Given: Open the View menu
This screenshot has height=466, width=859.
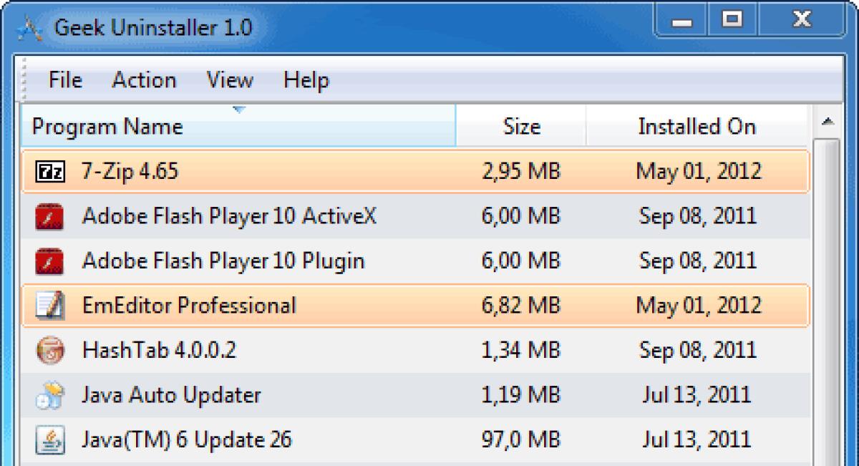Looking at the screenshot, I should click(229, 80).
